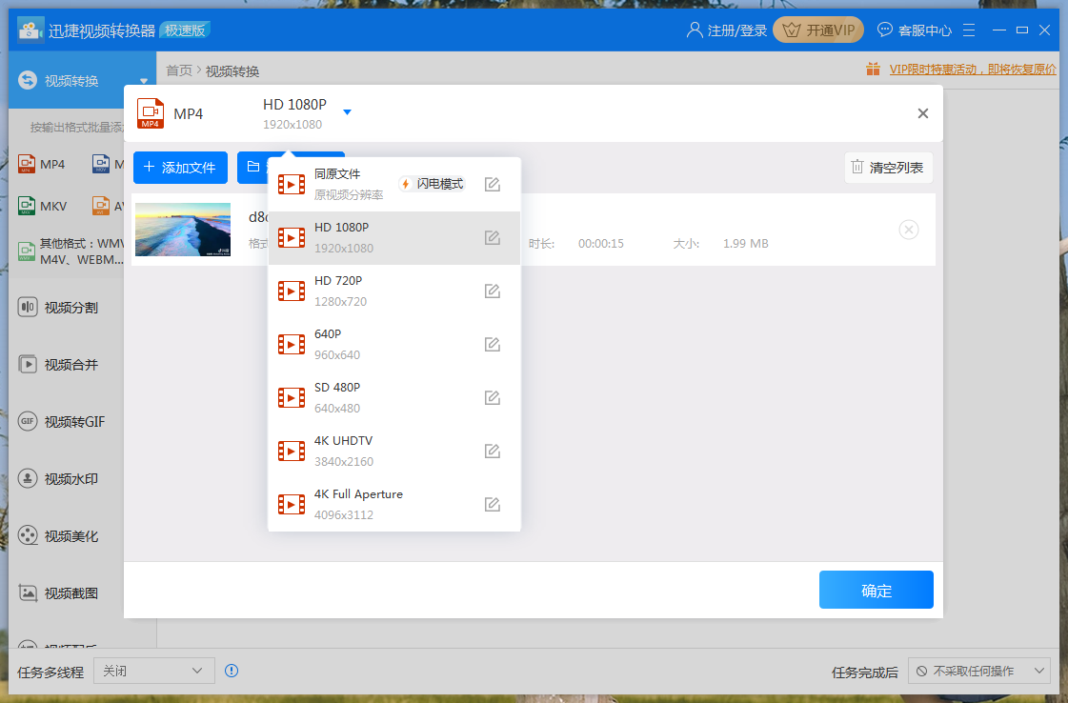The height and width of the screenshot is (703, 1068).
Task: Open the 视频美化 video beautify tool
Action: [x=57, y=535]
